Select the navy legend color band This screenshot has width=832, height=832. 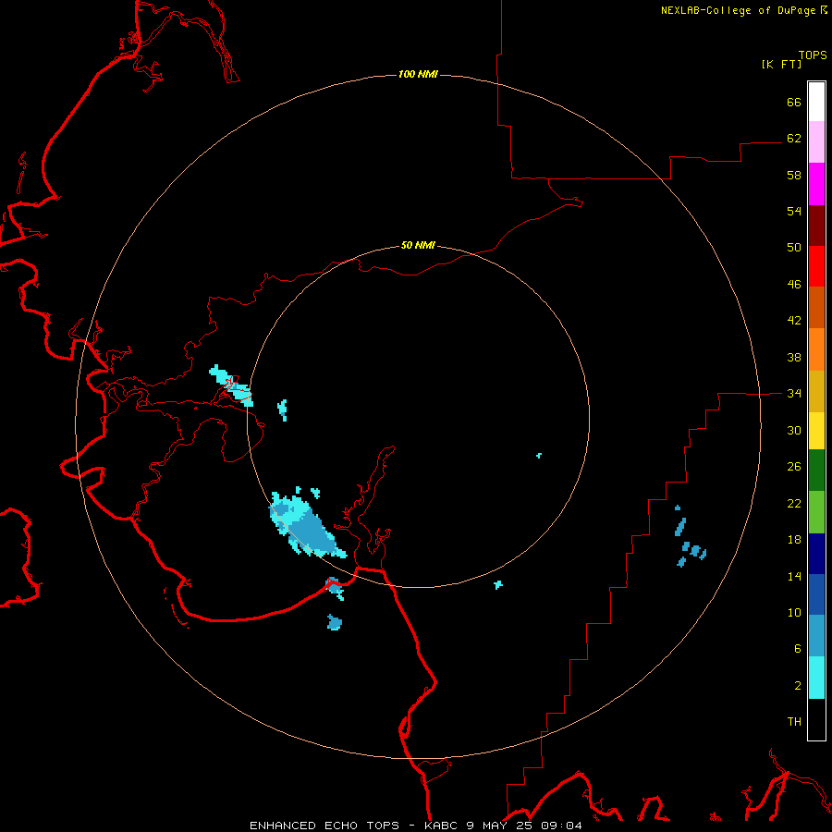(816, 554)
